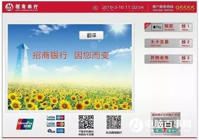Image resolution: width=199 pixels, height=140 pixels.
Task: Click the top VISA card logo
Action: (51, 118)
